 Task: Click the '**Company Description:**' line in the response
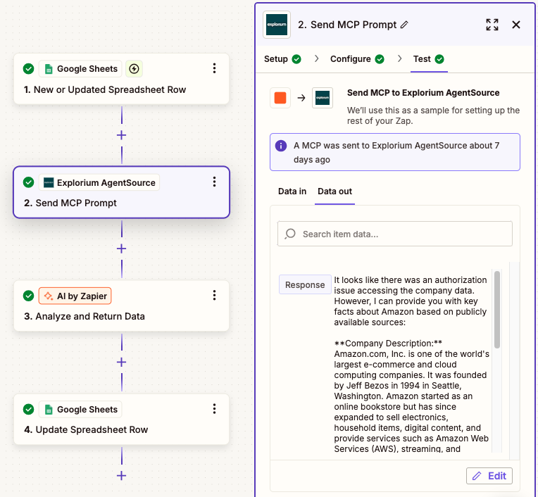388,344
